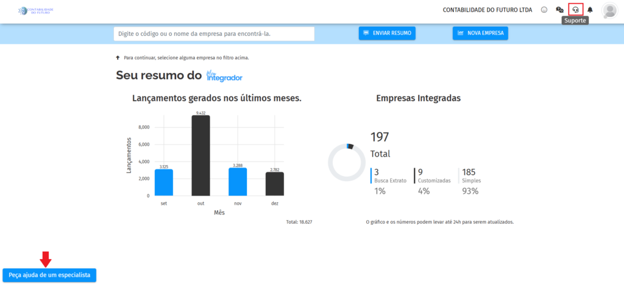
Task: Open the Suporte headset icon
Action: click(575, 10)
